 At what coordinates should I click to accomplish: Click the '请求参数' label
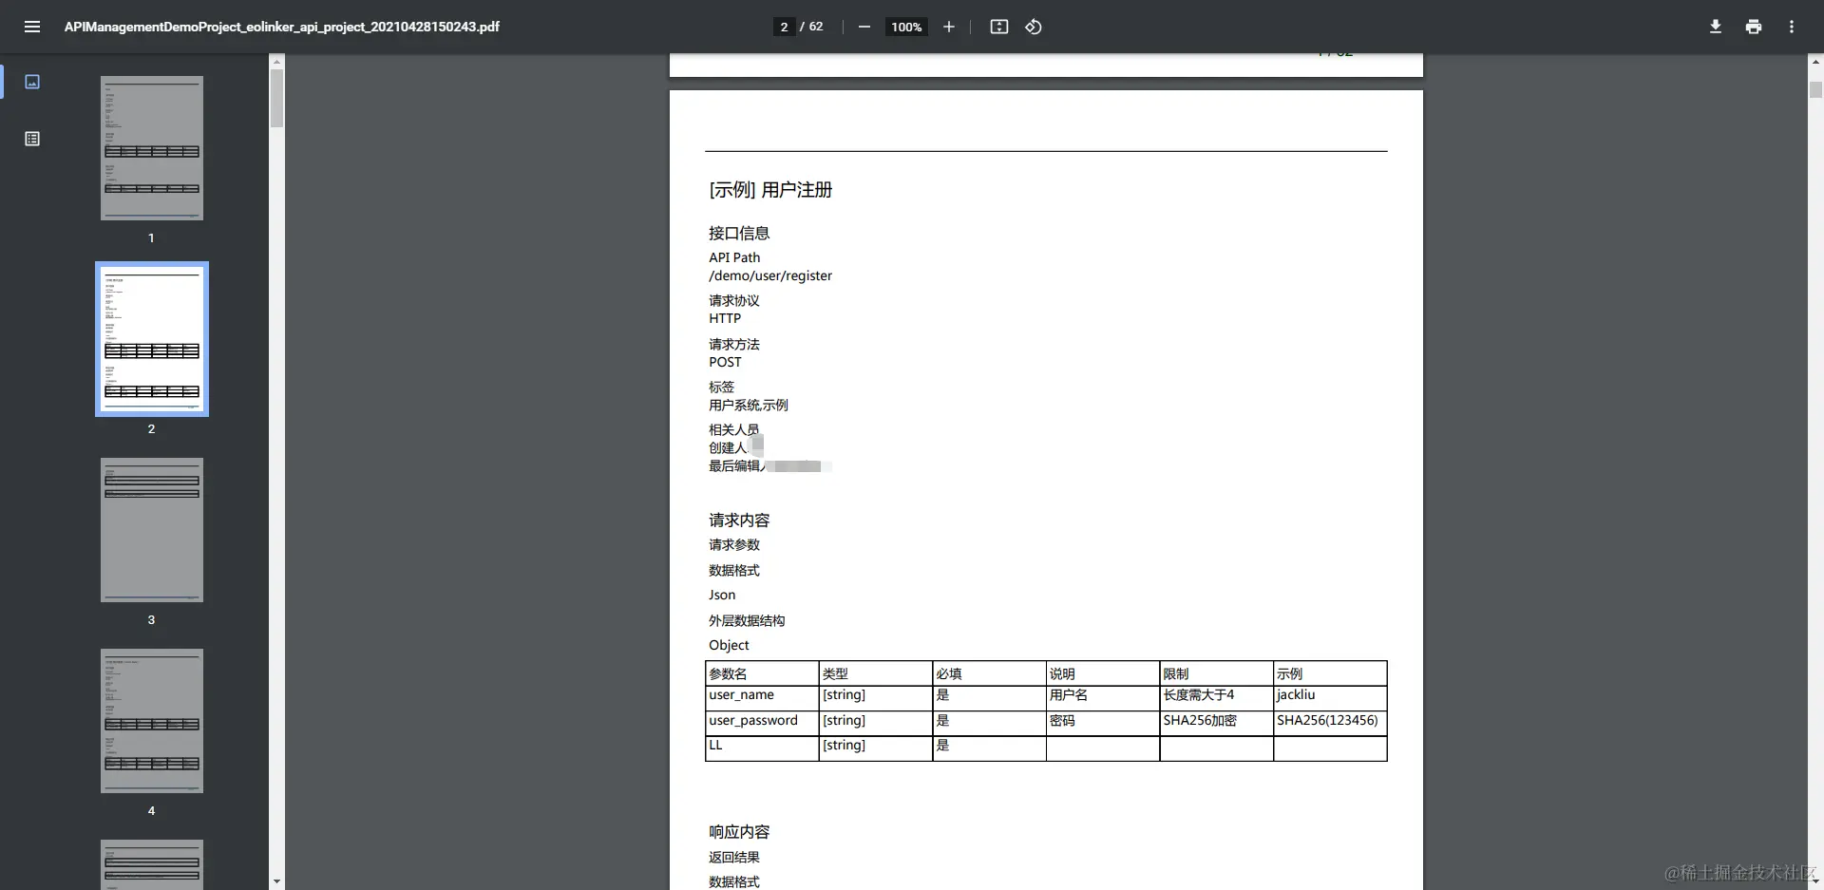point(734,545)
